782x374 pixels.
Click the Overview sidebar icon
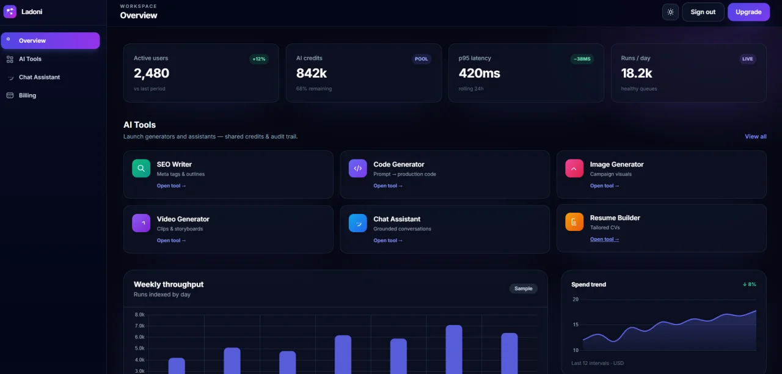(9, 40)
